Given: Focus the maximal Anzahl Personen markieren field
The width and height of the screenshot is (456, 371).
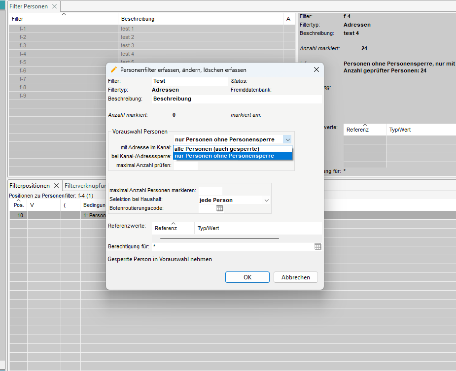Looking at the screenshot, I should tap(210, 190).
